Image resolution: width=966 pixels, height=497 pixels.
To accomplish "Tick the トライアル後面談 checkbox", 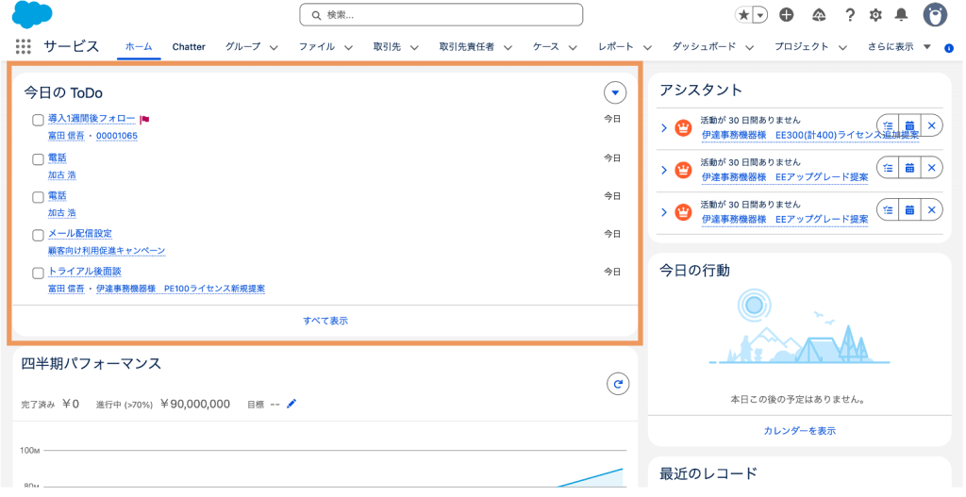I will click(38, 273).
